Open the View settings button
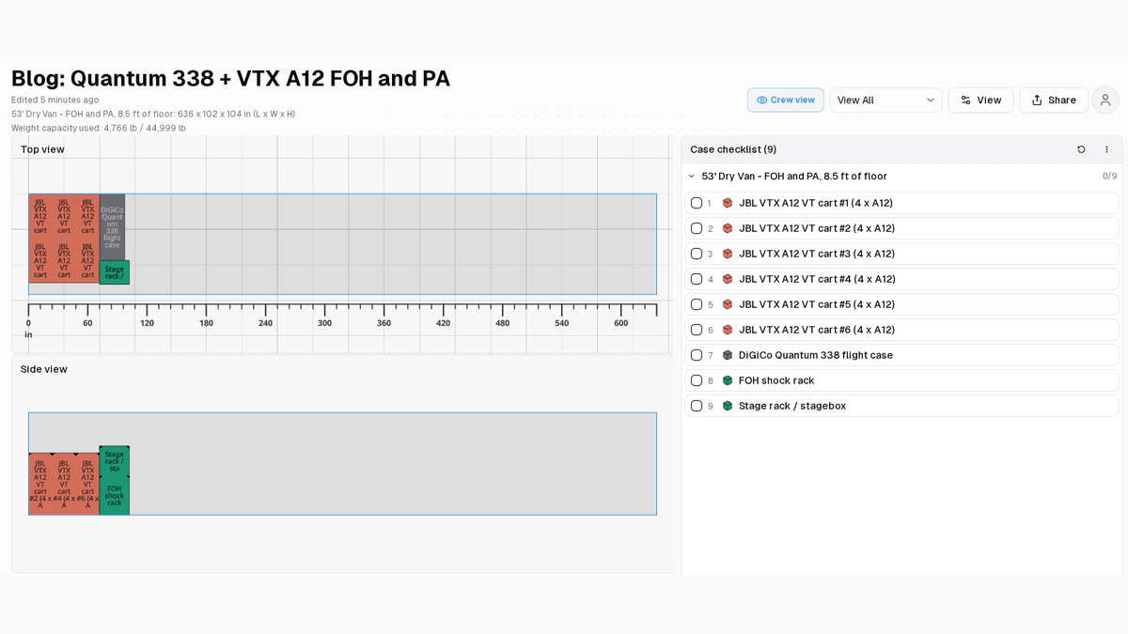1128x634 pixels. (980, 100)
